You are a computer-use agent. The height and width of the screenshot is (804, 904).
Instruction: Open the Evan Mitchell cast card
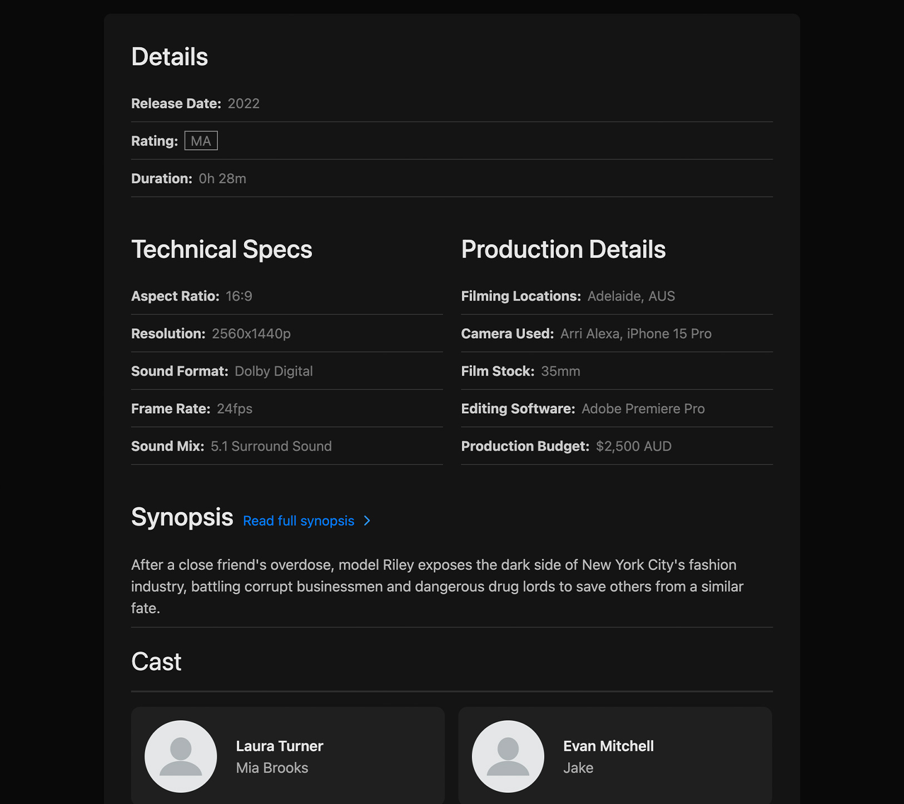coord(615,756)
